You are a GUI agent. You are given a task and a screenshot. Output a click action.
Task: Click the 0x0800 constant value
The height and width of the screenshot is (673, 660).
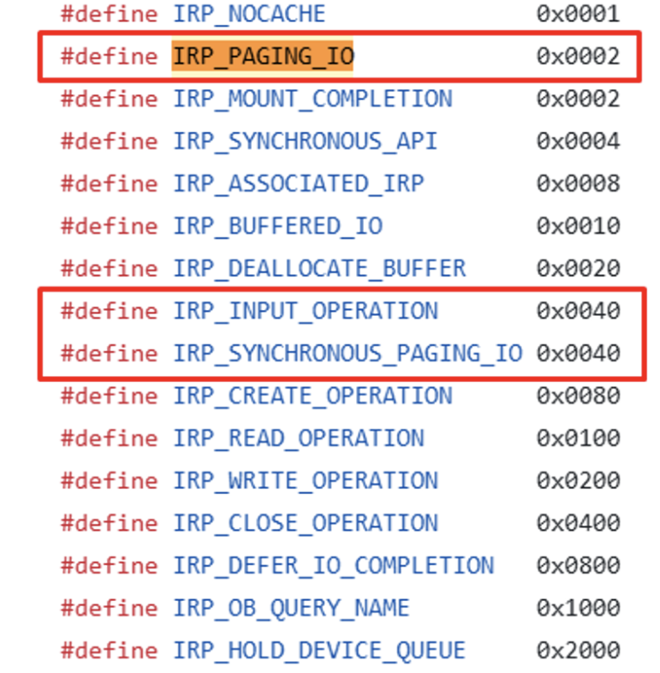pyautogui.click(x=578, y=565)
